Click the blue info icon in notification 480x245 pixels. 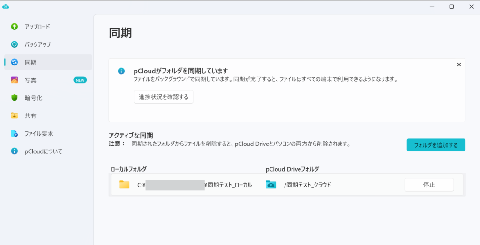121,71
